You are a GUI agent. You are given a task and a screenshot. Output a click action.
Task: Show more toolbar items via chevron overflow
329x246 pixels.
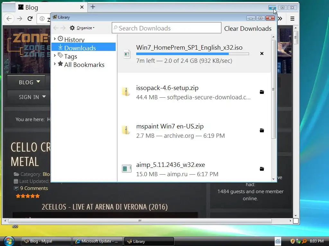pyautogui.click(x=280, y=19)
